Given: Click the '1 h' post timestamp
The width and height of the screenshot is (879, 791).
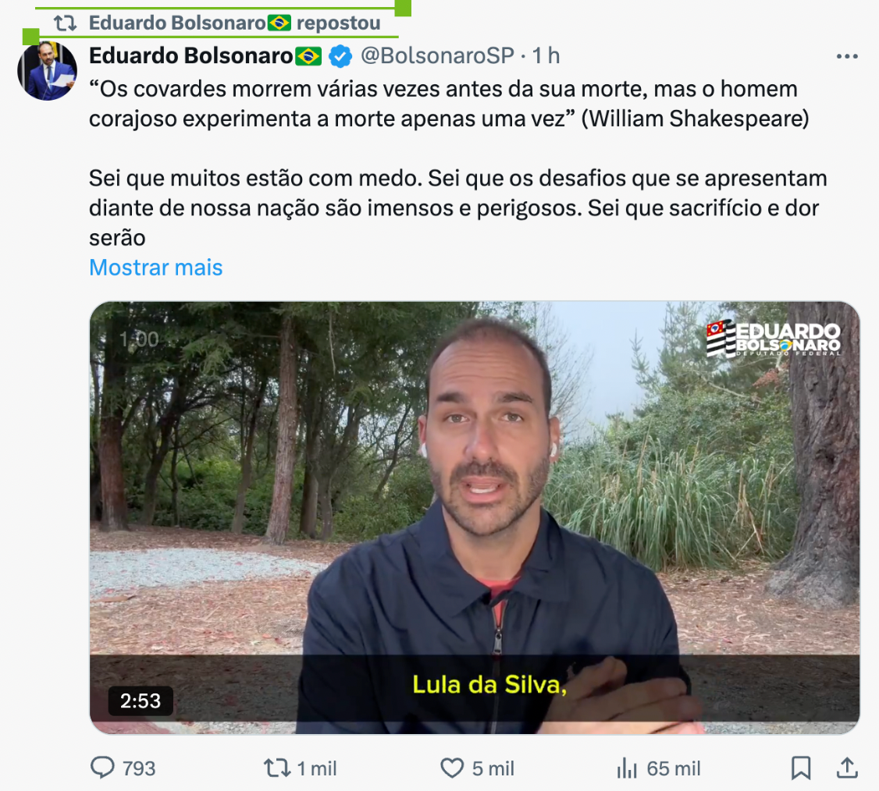Looking at the screenshot, I should tap(546, 55).
